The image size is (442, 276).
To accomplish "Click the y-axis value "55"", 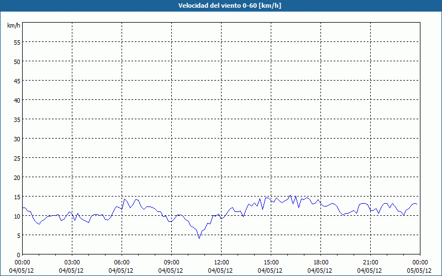I will pos(17,43).
